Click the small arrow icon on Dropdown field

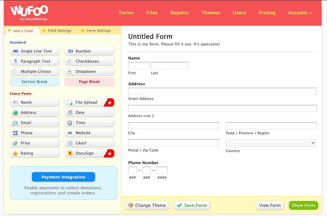click(70, 71)
